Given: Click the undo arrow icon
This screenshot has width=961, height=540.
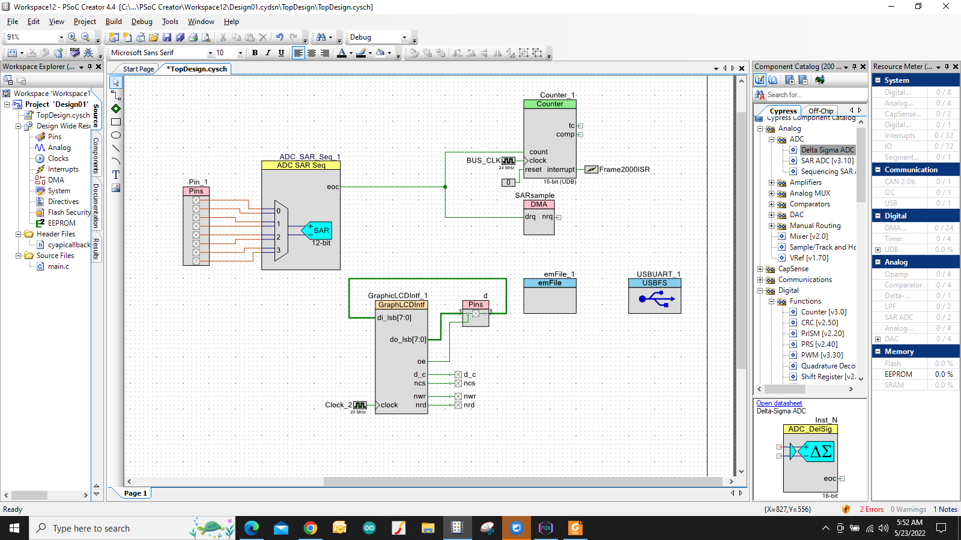Looking at the screenshot, I should click(x=280, y=37).
